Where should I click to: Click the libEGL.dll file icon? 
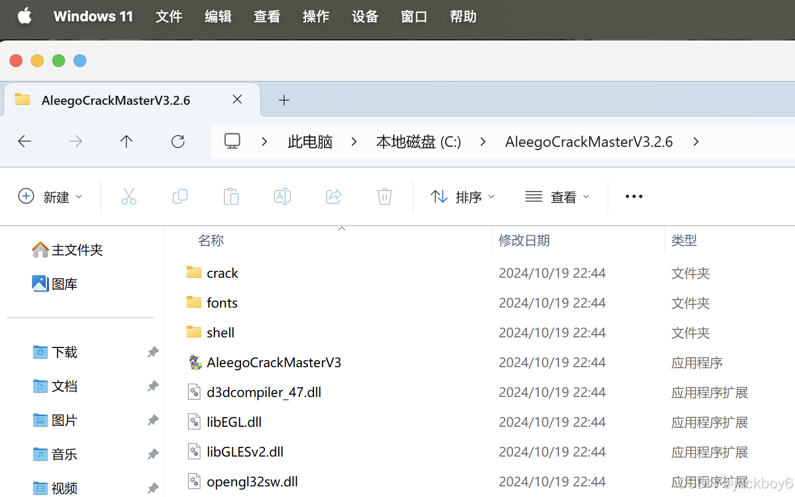pyautogui.click(x=194, y=422)
